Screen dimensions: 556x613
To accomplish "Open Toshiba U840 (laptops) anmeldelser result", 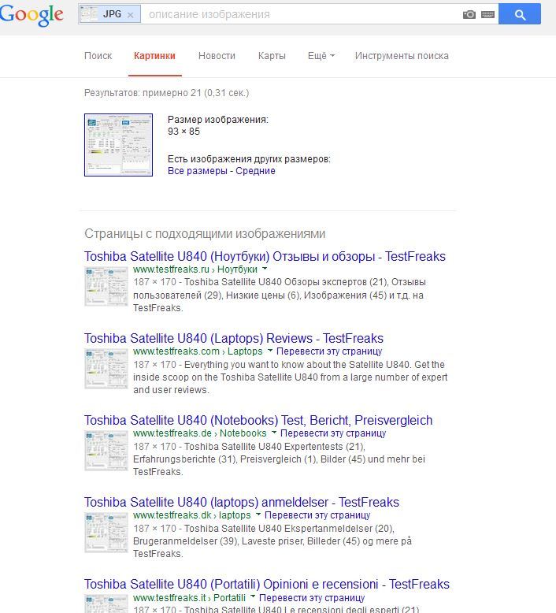I will [x=242, y=503].
